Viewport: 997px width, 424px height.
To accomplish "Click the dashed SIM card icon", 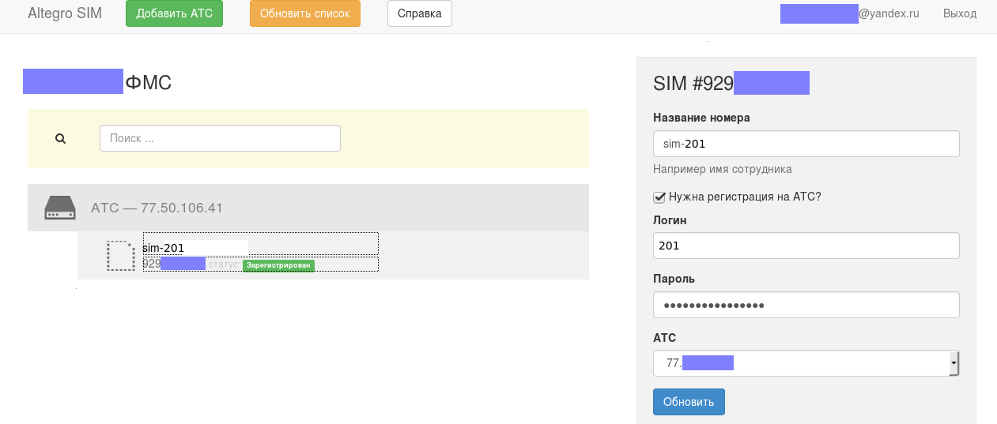I will pos(121,256).
